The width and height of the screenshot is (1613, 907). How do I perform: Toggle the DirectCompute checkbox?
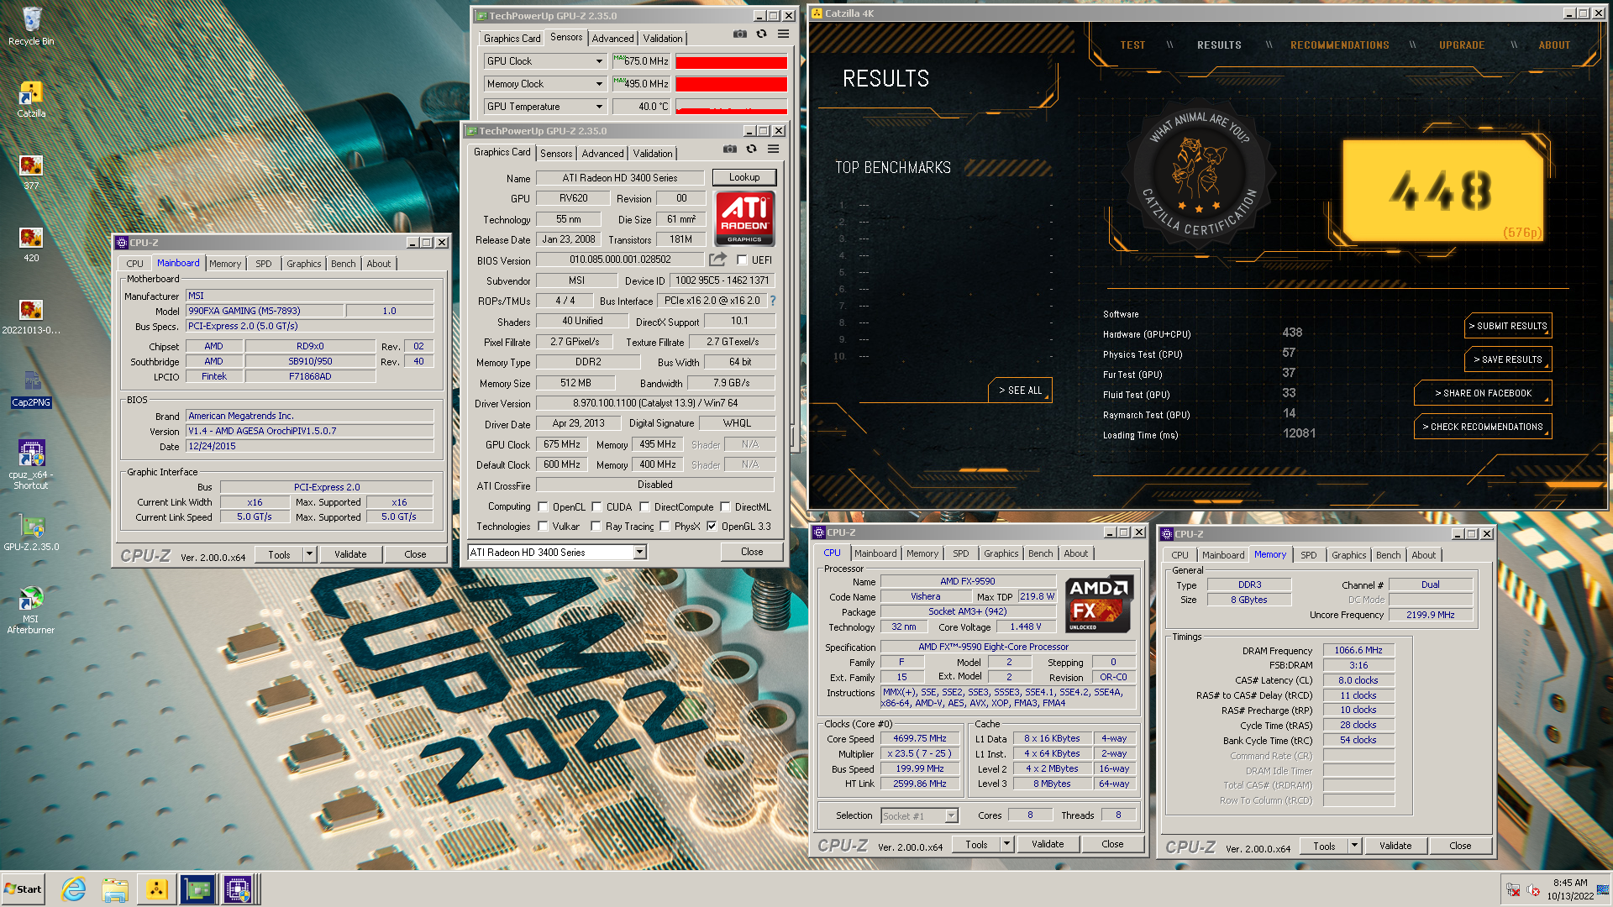[x=644, y=506]
